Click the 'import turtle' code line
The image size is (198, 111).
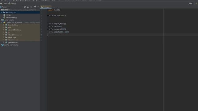click(54, 10)
